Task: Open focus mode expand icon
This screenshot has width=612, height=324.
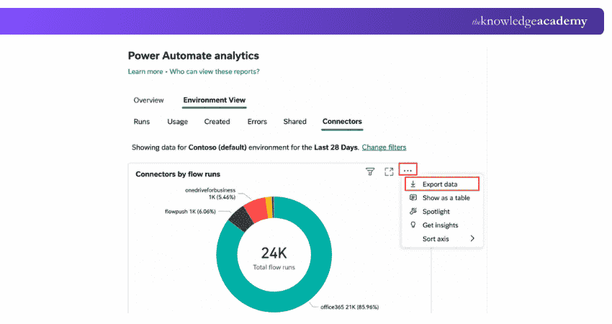Action: (x=389, y=172)
